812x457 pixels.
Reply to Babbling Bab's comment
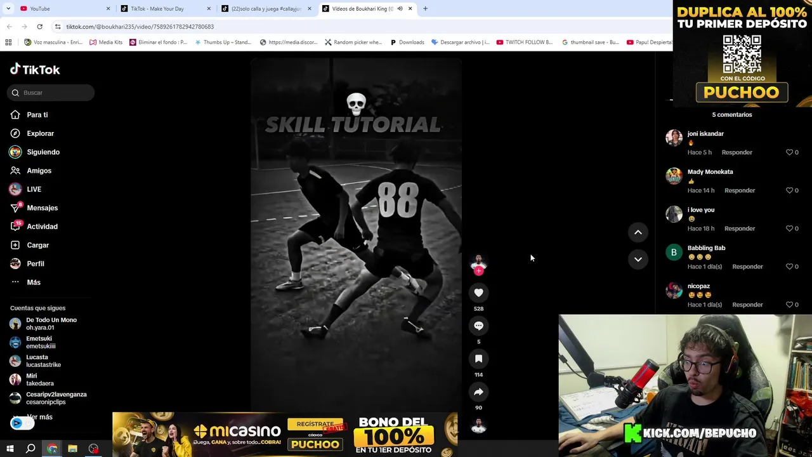(x=747, y=267)
